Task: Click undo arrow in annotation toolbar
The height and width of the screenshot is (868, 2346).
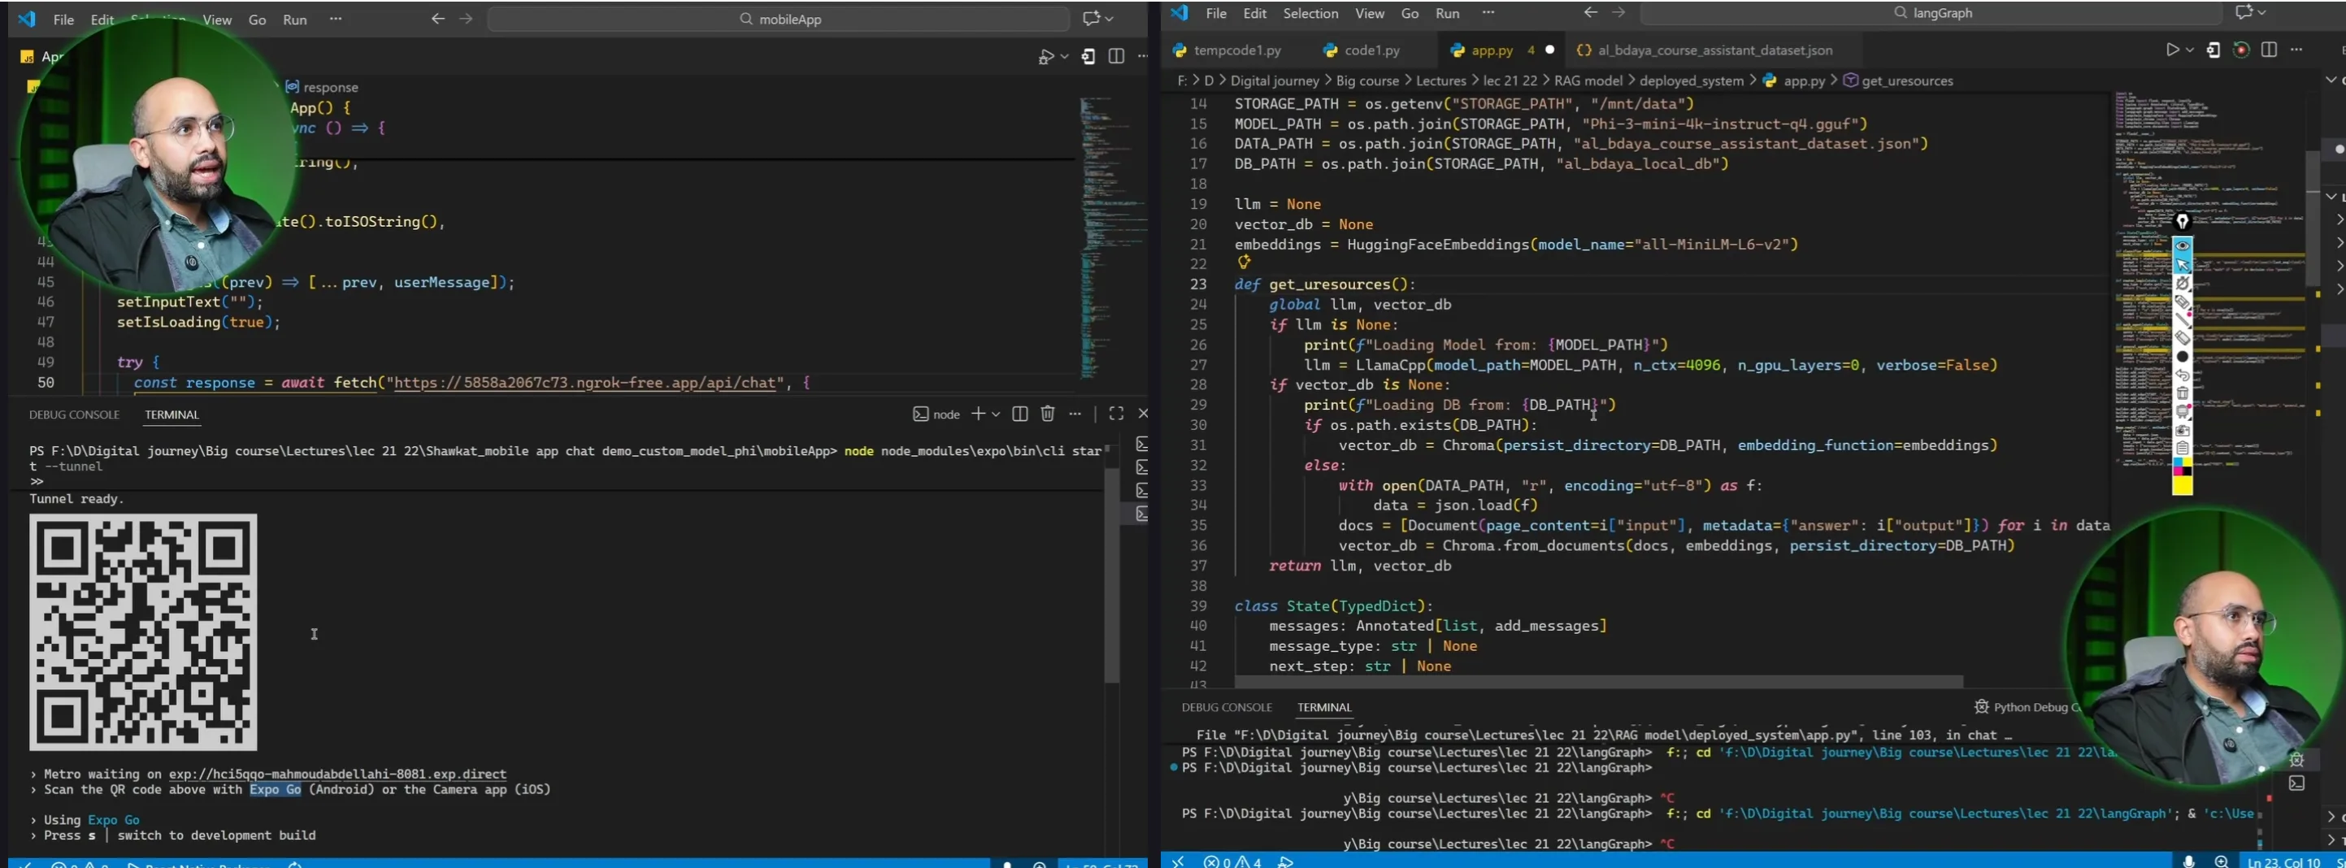Action: 2183,375
